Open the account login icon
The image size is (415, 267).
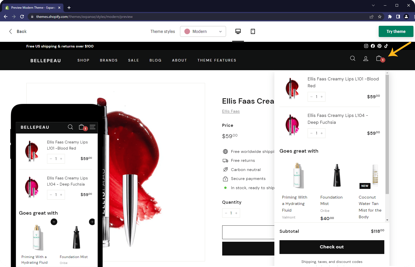coord(366,59)
